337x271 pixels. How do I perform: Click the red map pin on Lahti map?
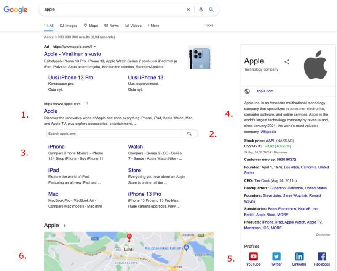(129, 237)
